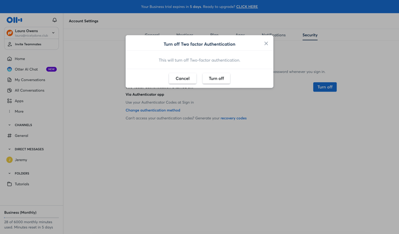Open Apps in sidebar

click(19, 101)
